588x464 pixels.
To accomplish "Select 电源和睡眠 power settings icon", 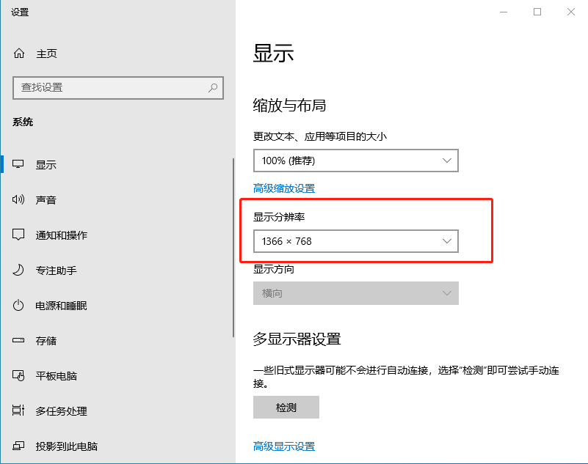I will (18, 305).
